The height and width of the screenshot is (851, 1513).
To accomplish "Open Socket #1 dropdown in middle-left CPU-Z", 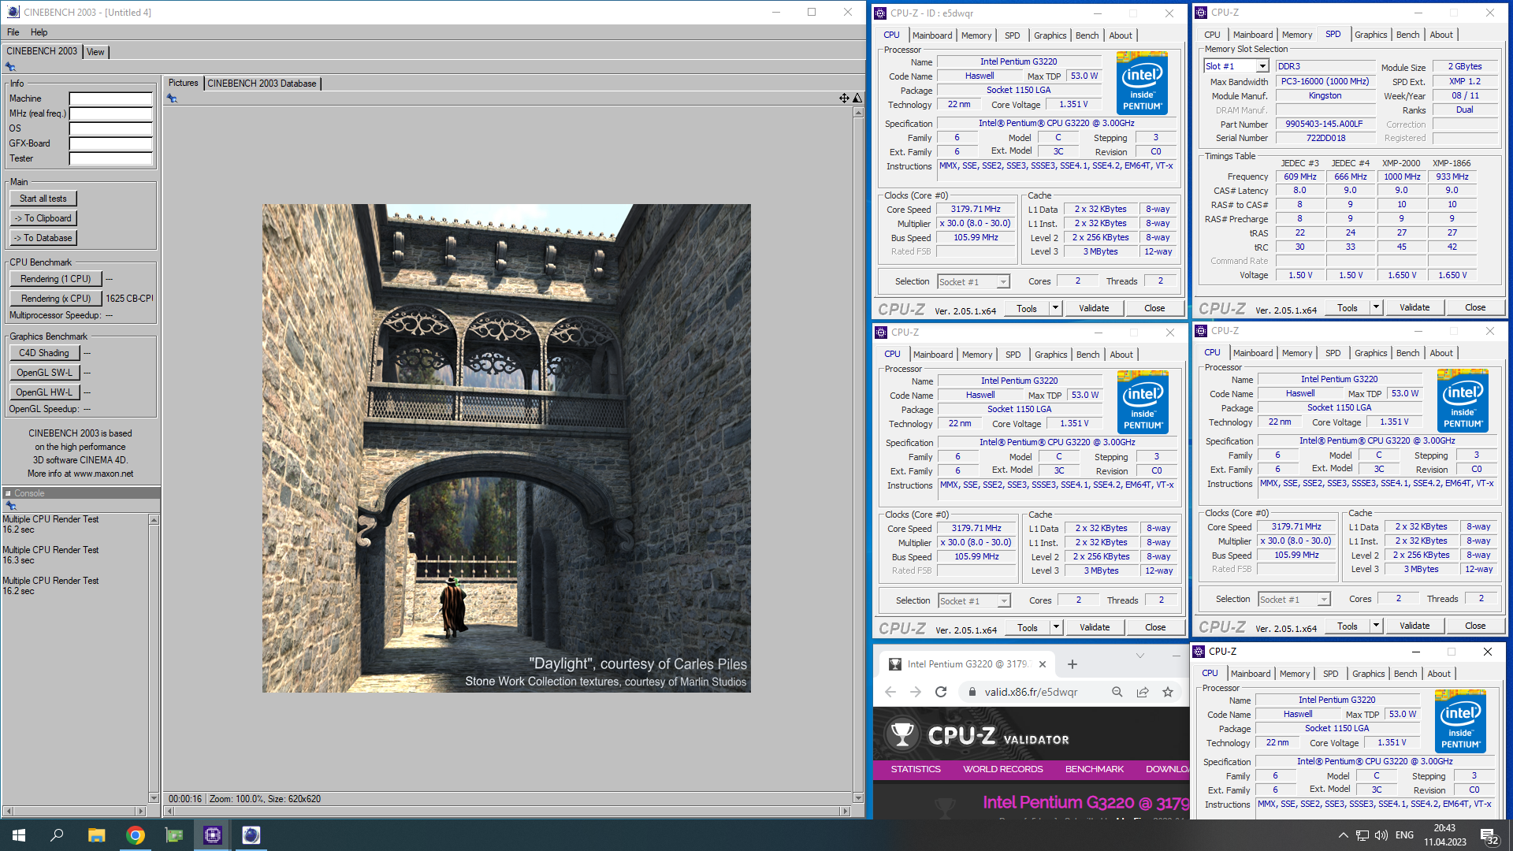I will [x=1004, y=601].
